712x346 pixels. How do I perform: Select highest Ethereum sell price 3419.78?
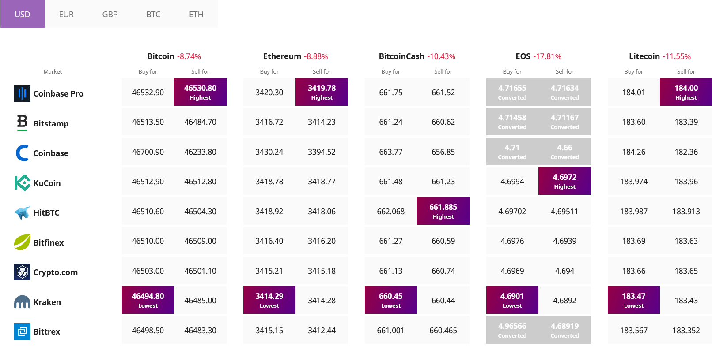pyautogui.click(x=322, y=92)
